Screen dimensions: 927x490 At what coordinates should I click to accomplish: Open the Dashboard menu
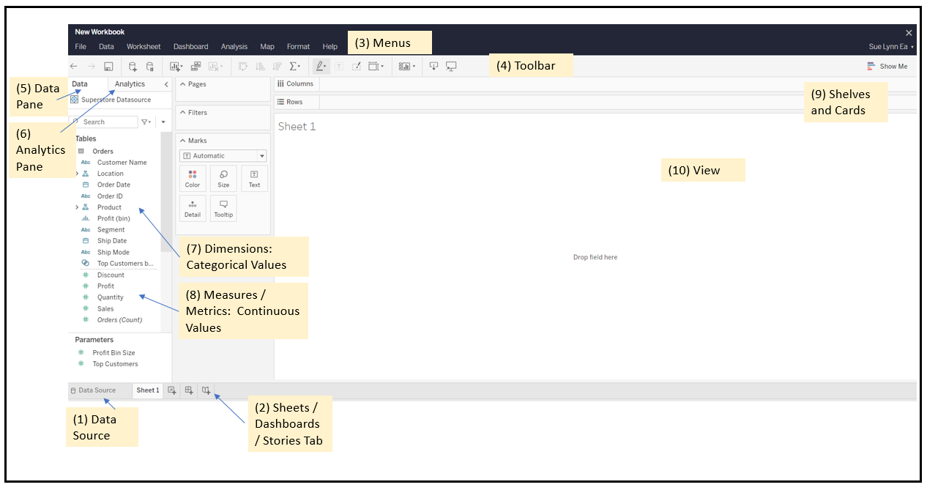190,47
